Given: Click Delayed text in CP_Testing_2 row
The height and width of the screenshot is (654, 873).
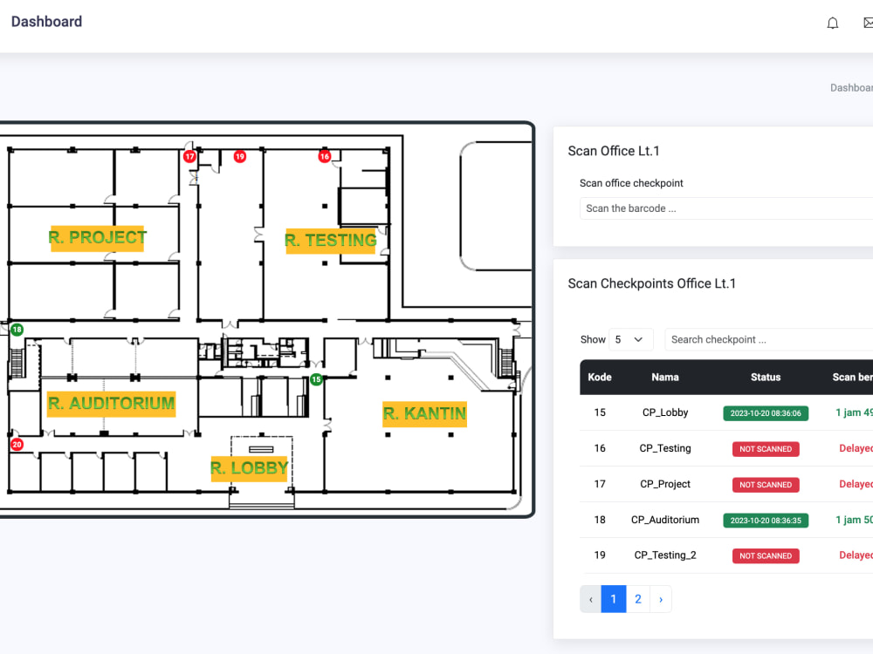Looking at the screenshot, I should coord(856,555).
